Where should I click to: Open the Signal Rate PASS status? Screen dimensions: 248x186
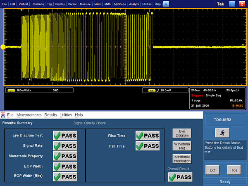click(65, 145)
